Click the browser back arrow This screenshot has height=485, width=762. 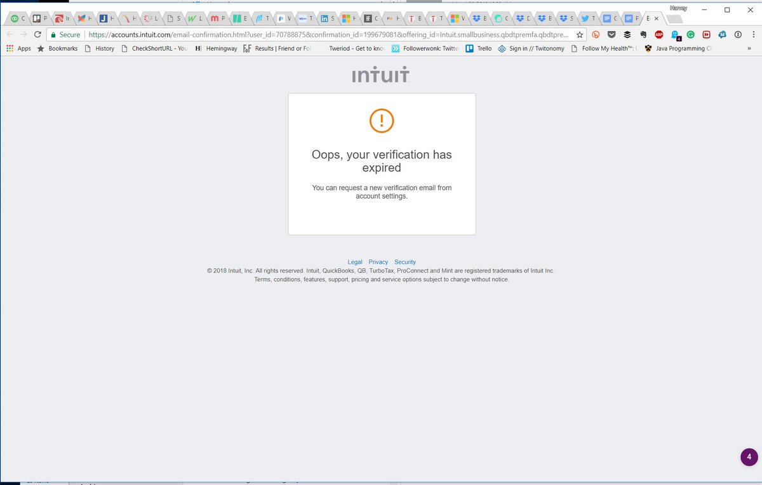tap(10, 35)
